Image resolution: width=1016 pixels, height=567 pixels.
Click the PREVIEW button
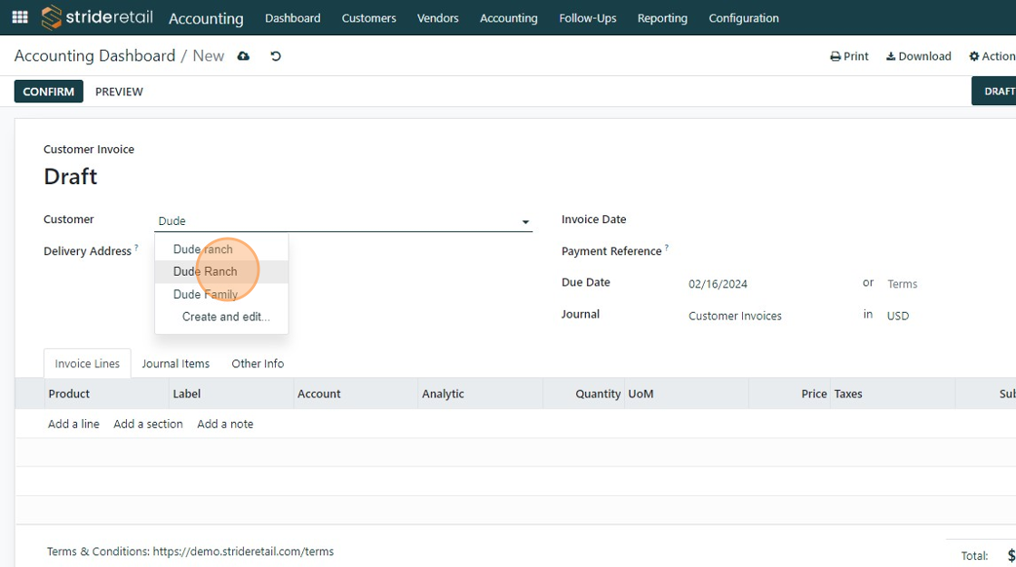(119, 92)
